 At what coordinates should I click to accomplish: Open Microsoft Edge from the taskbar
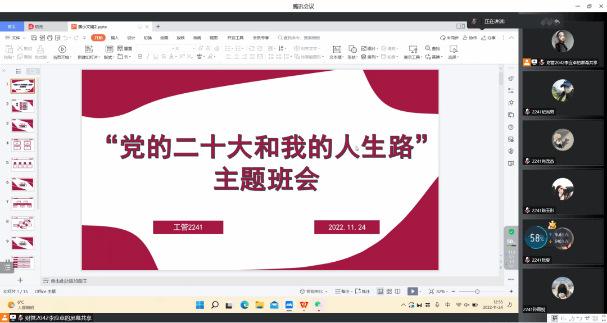tap(244, 305)
